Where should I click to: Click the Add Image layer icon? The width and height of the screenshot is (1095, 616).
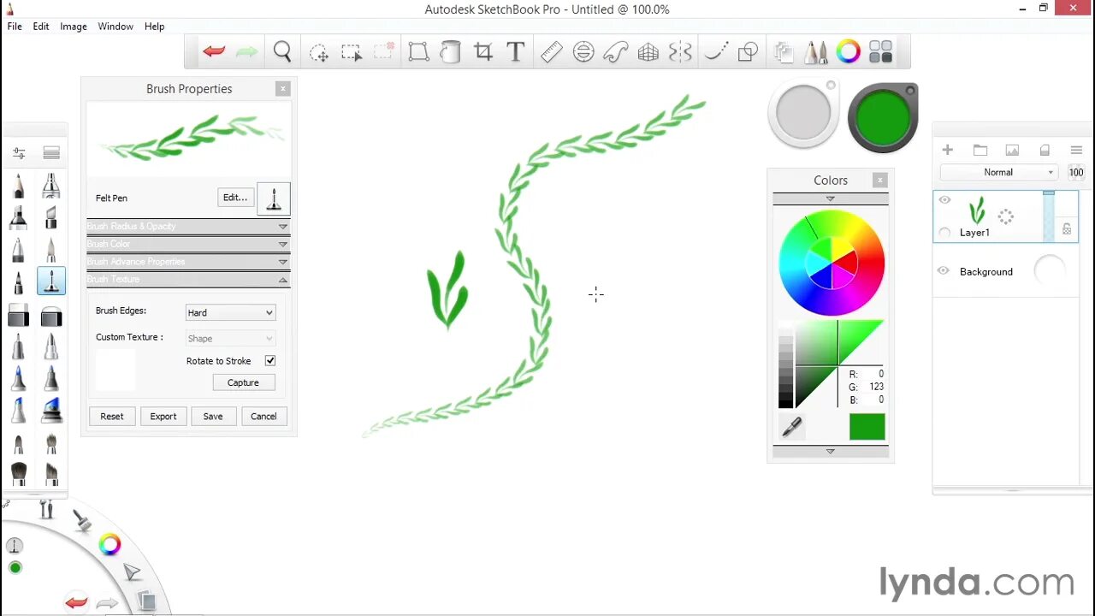tap(1012, 150)
